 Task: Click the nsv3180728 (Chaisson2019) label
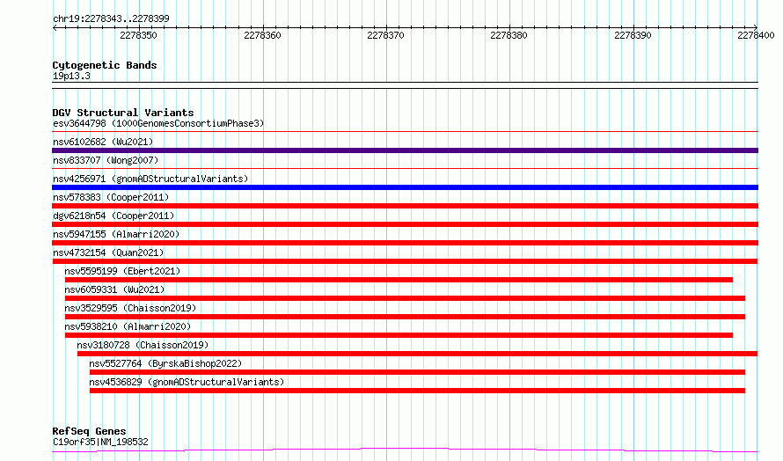143,345
